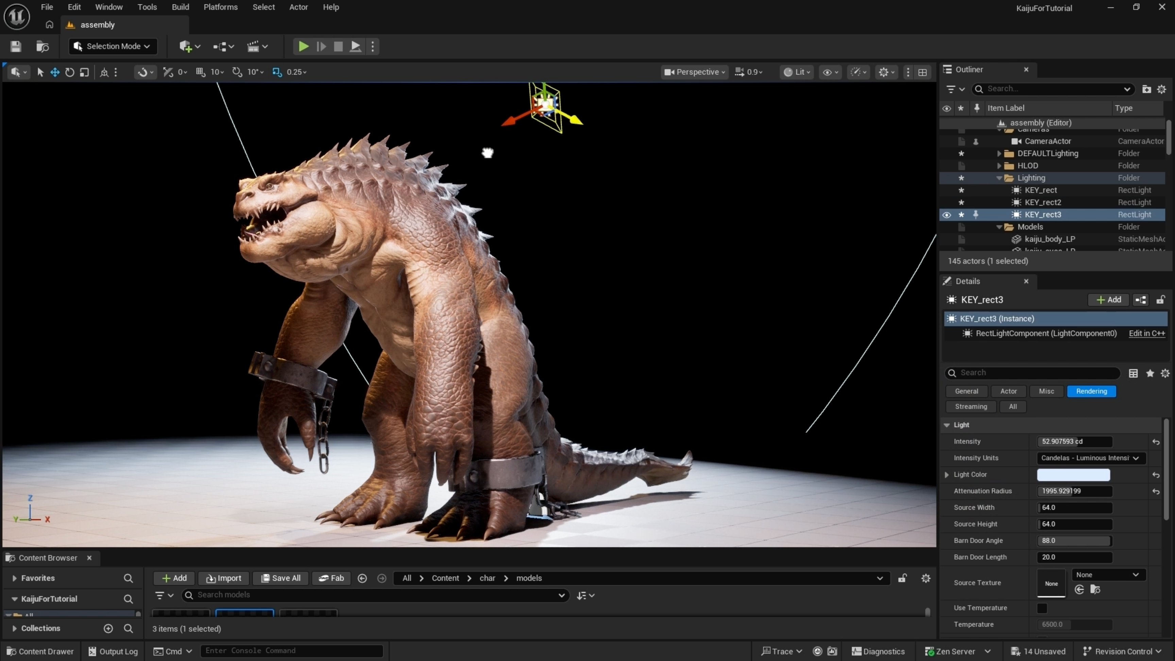
Task: Expand the HLOD folder
Action: click(999, 166)
